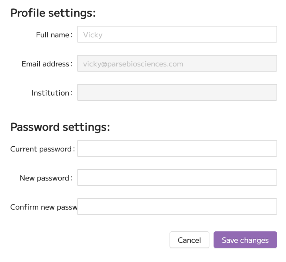Screen dimensions: 286x262
Task: Click the disabled Email address field
Action: coord(177,63)
